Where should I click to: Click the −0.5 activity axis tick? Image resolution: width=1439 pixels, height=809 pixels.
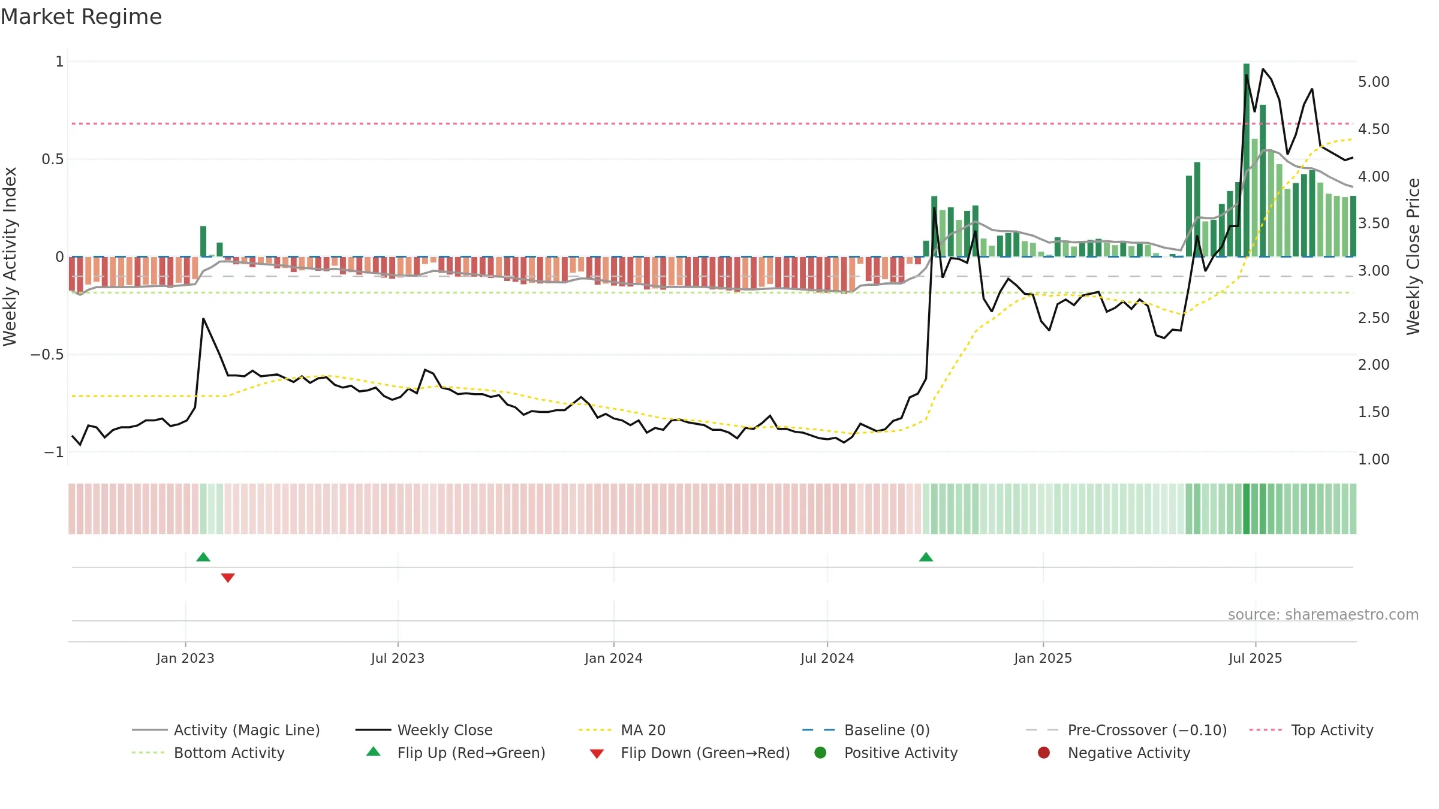(x=47, y=354)
